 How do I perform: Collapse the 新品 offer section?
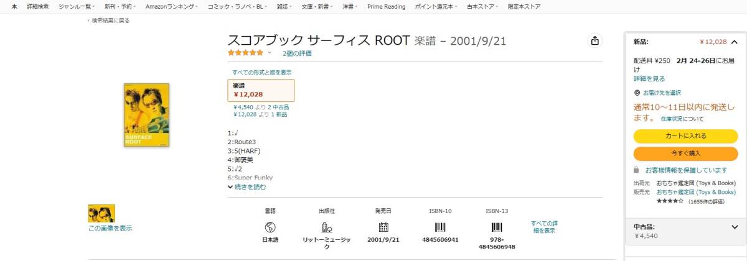pyautogui.click(x=735, y=42)
